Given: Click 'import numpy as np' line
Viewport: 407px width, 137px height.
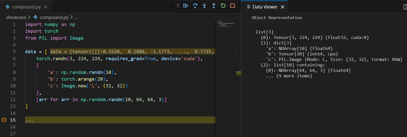Looking at the screenshot, I should point(50,24).
